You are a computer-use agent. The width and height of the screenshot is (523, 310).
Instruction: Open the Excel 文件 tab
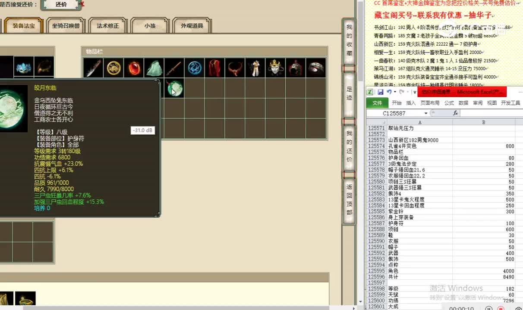click(x=377, y=103)
